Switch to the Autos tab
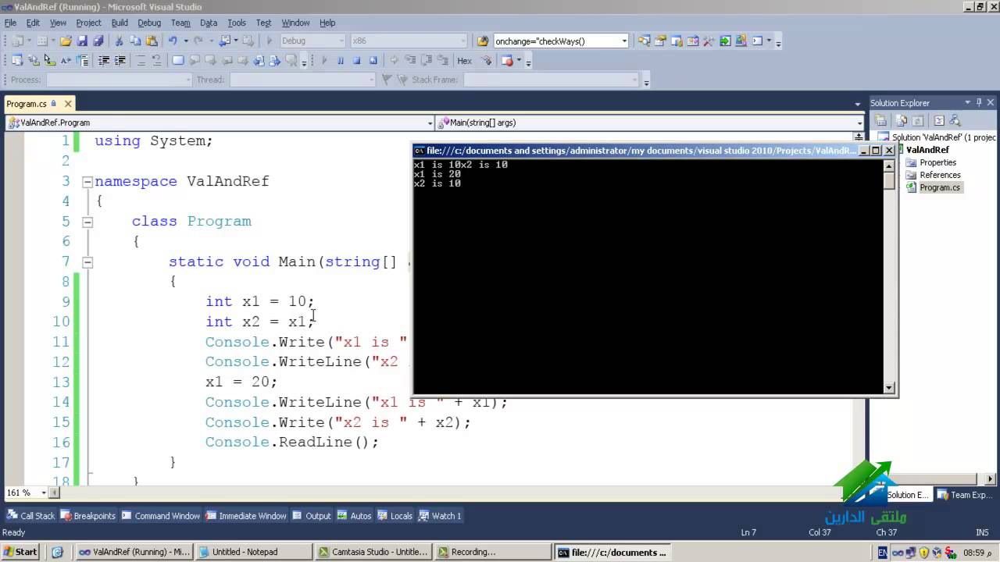This screenshot has width=1000, height=562. 354,515
